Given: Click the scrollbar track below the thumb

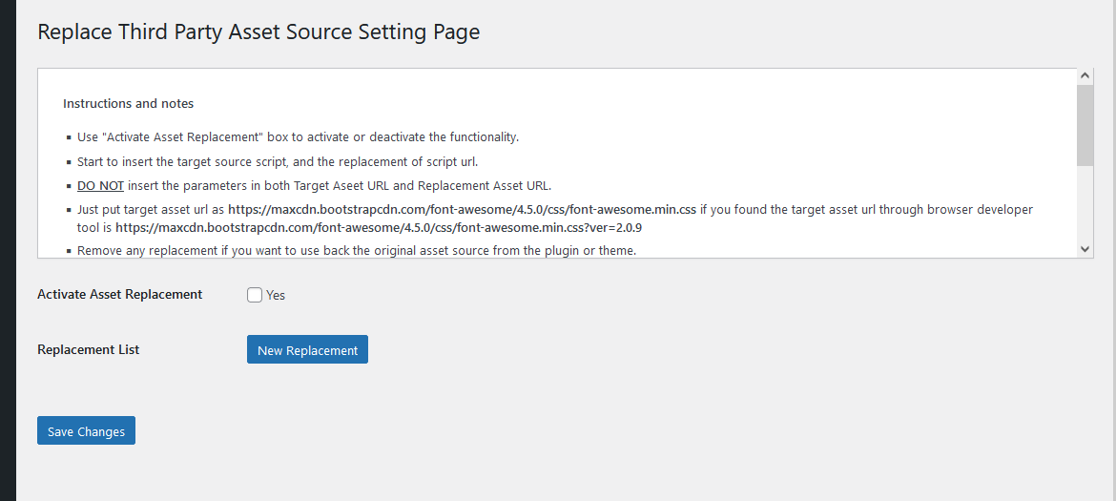Looking at the screenshot, I should [x=1085, y=203].
